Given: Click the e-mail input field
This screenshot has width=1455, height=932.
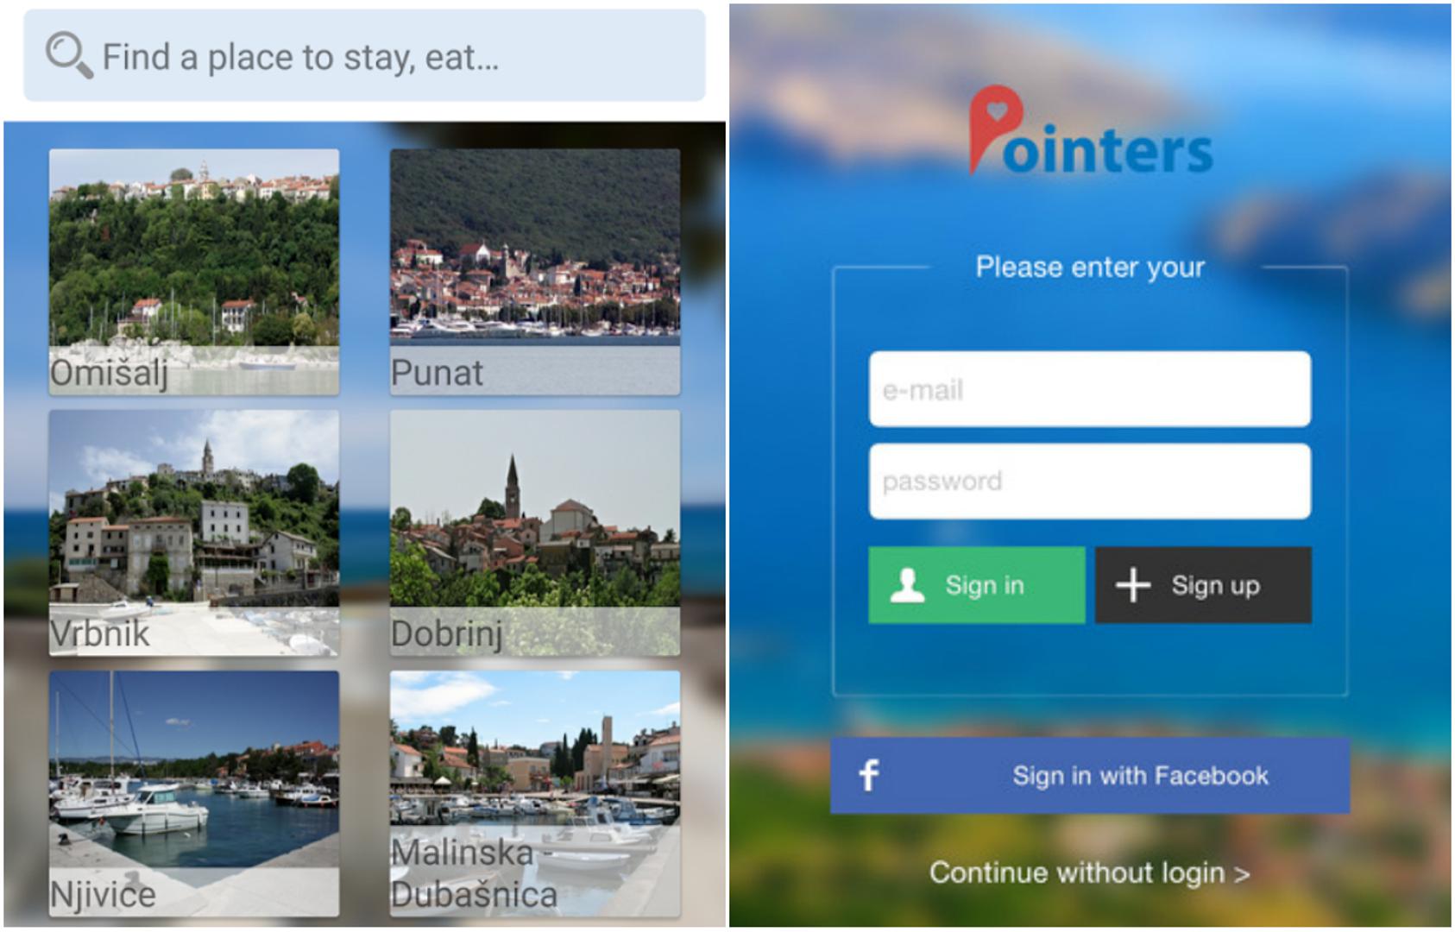Looking at the screenshot, I should [1090, 389].
